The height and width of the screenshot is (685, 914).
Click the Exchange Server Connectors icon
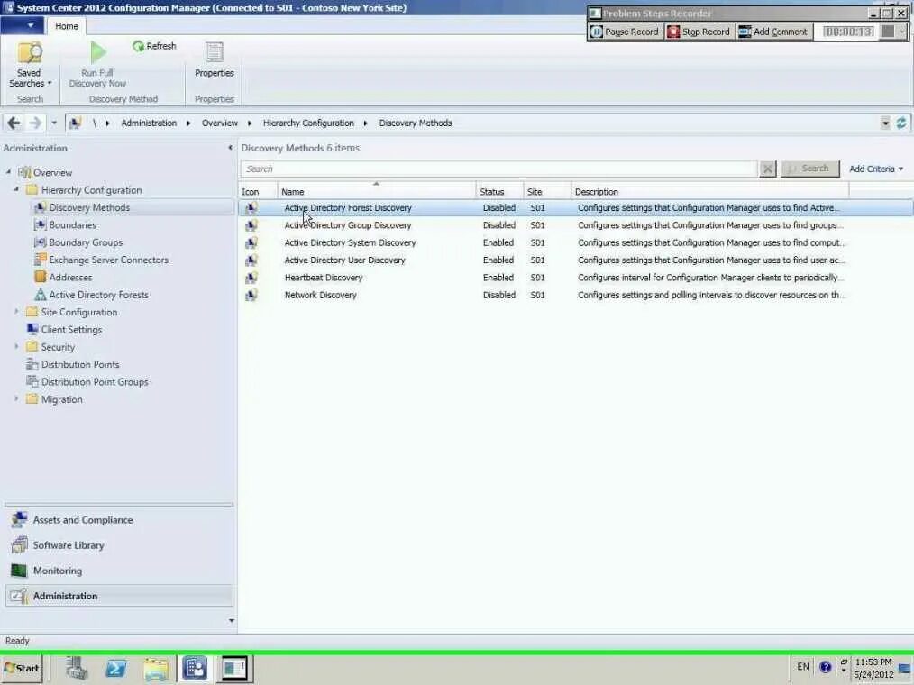point(40,260)
